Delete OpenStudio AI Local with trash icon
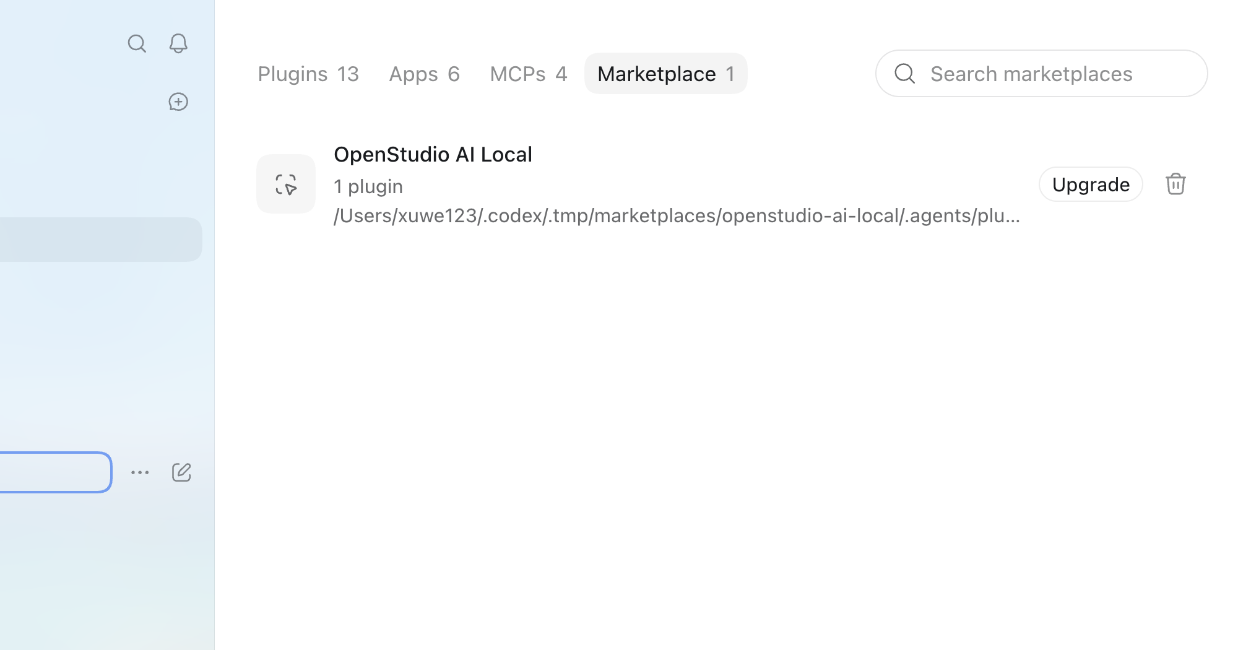 click(x=1175, y=184)
